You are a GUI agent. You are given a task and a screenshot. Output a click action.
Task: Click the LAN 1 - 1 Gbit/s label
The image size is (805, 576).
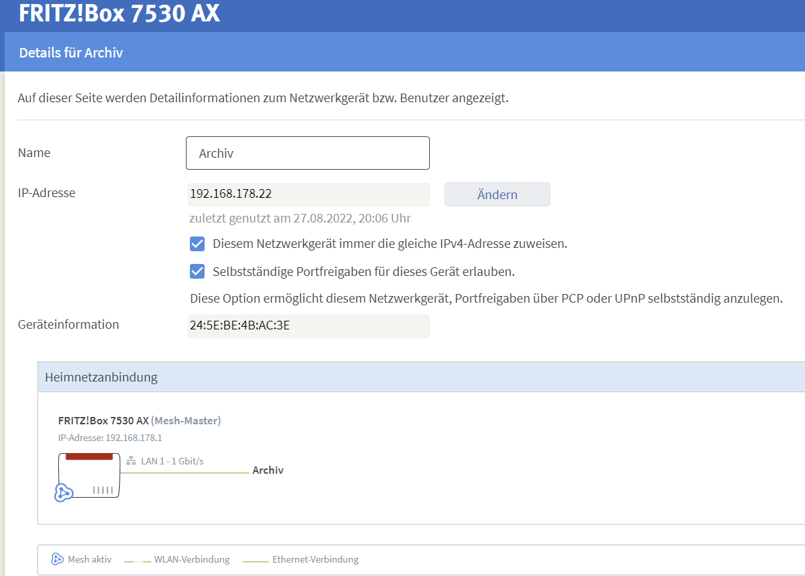click(x=172, y=461)
